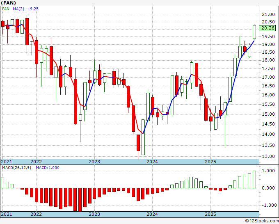
Task: Click the 18.50 price axis label
Action: (x=268, y=52)
